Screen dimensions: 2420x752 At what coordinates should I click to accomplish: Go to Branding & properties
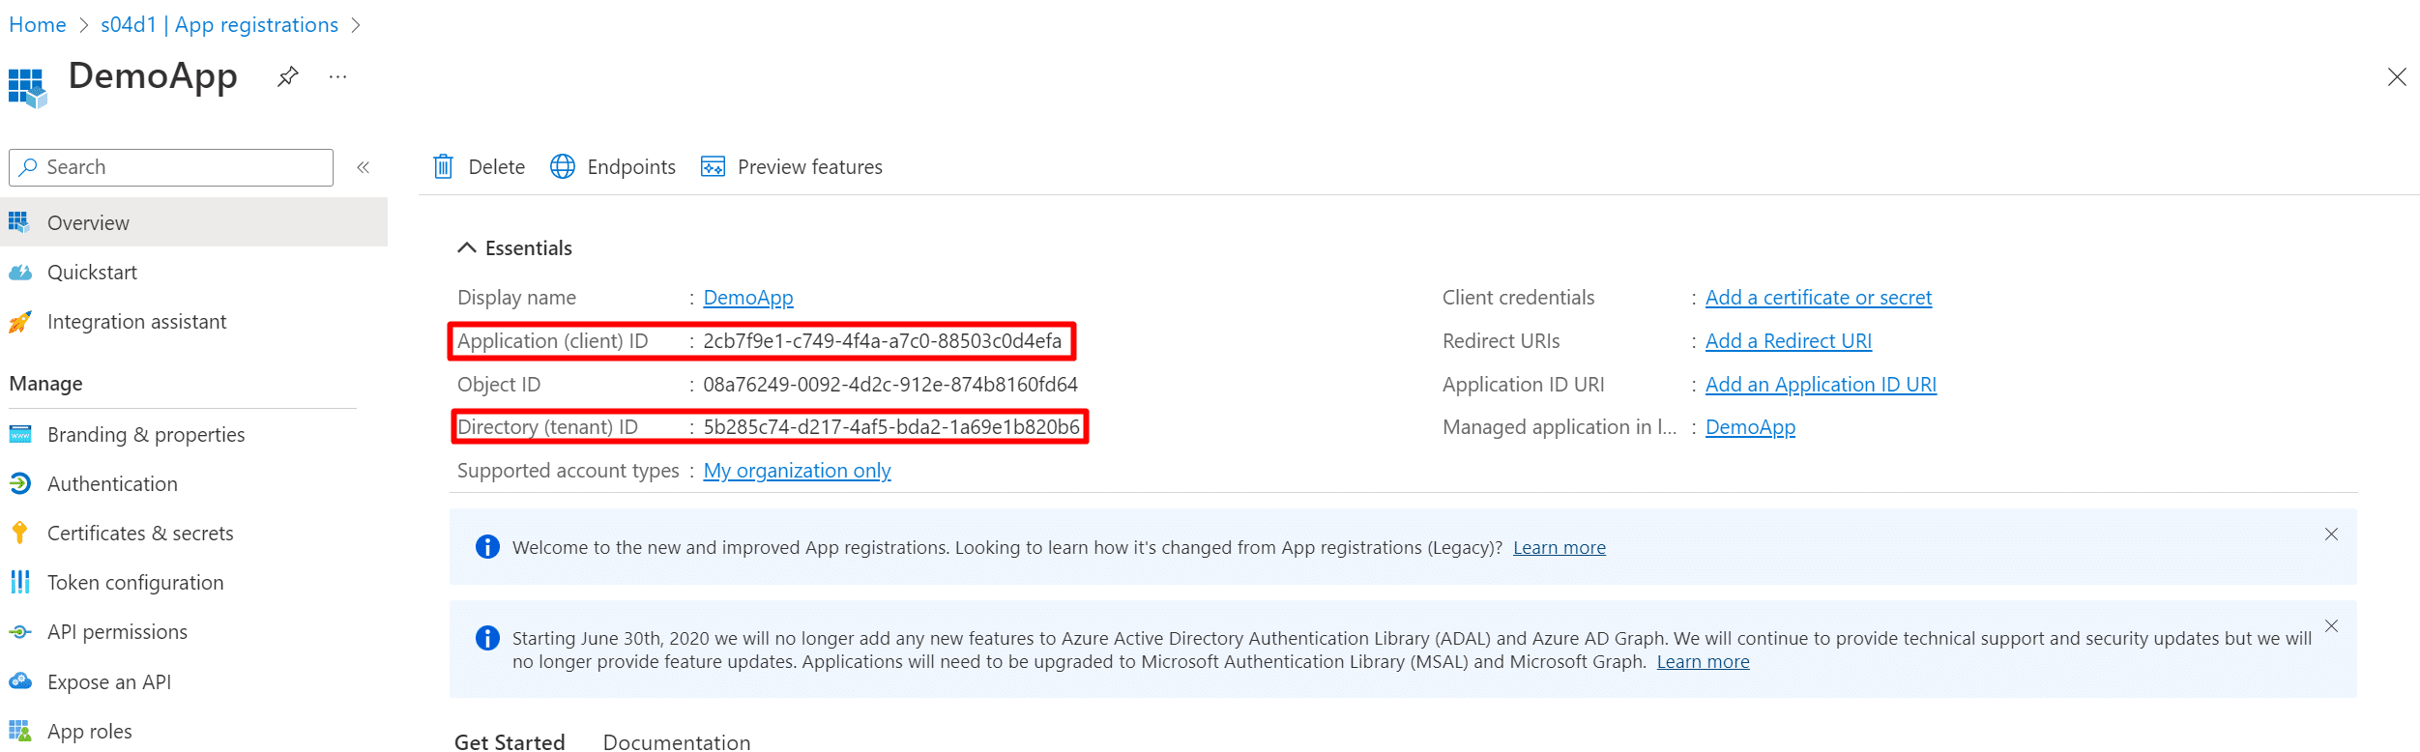click(x=145, y=435)
